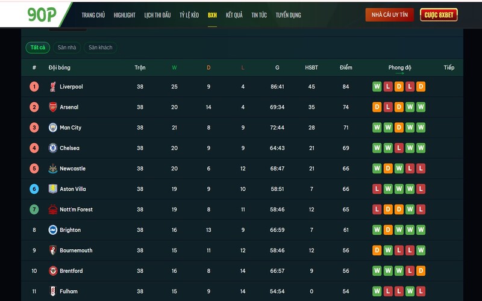Screen dimensions: 482x301
Task: Click the Man City club crest
Action: point(53,128)
